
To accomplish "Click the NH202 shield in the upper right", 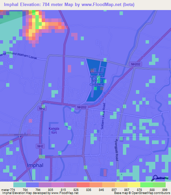I will point(136,64).
